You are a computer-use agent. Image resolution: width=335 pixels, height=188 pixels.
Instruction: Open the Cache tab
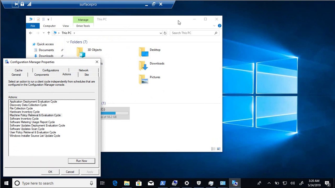click(x=19, y=70)
